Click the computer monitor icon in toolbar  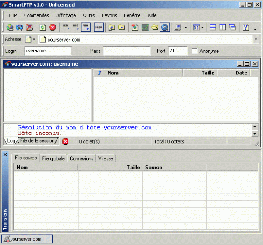(178, 27)
